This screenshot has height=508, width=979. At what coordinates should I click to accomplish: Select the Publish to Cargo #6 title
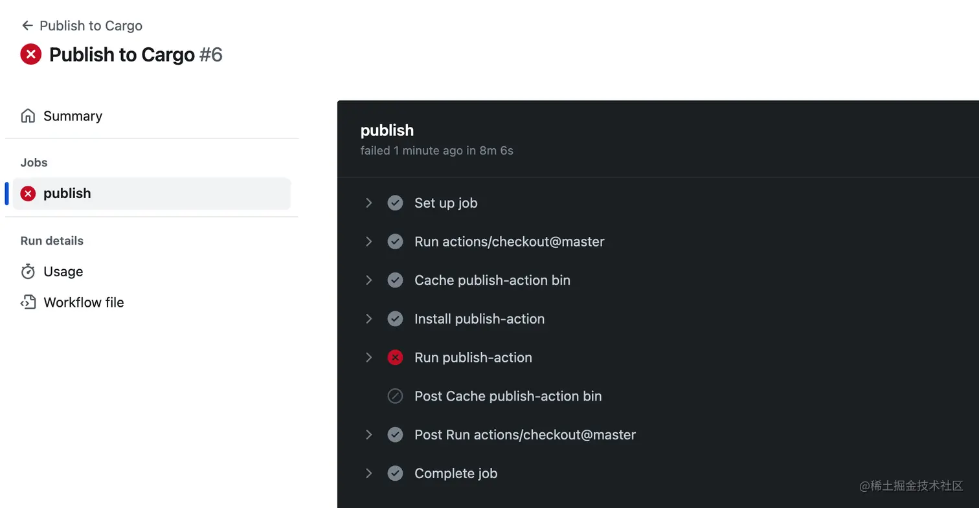[x=136, y=54]
